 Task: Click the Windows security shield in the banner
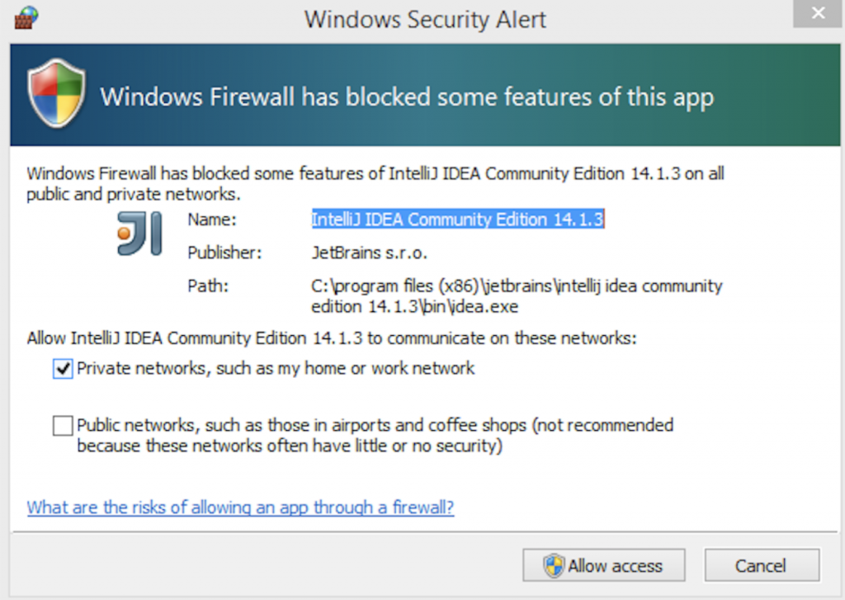coord(57,94)
